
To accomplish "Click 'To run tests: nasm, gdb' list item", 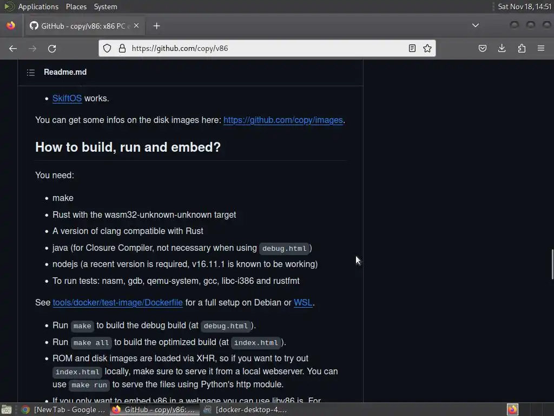I will click(x=176, y=281).
